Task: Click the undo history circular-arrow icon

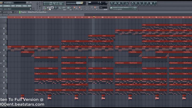Action: [x=132, y=3]
